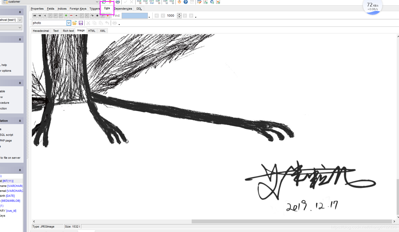
Task: Open the photo field combo box dropdown
Action: (68, 23)
